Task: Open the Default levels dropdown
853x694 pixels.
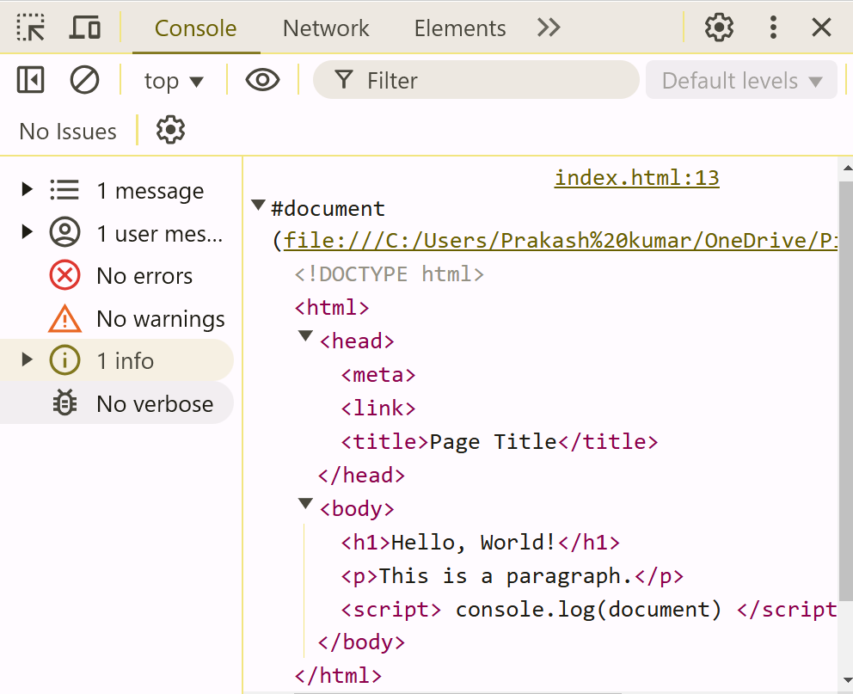Action: (x=741, y=81)
